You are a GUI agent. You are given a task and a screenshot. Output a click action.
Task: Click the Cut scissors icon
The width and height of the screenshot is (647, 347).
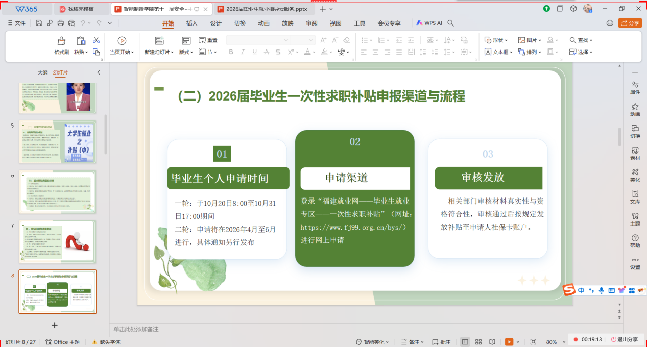[96, 40]
